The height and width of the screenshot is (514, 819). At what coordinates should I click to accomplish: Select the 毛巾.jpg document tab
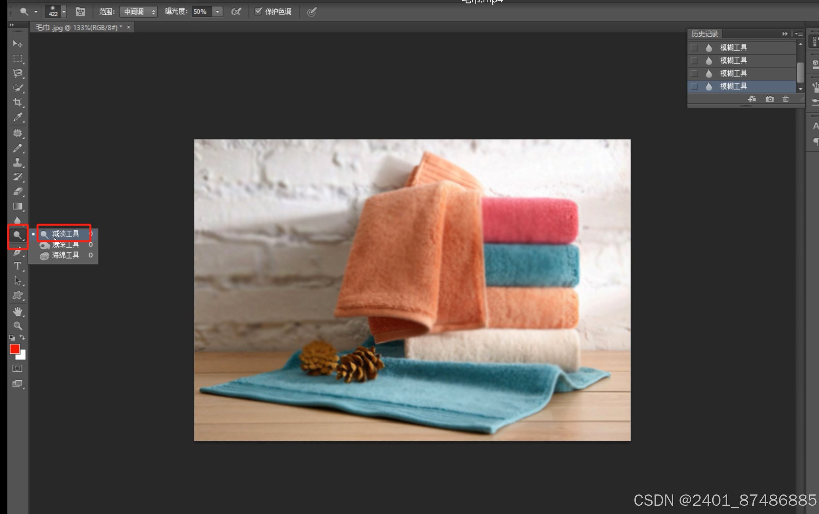pos(78,27)
